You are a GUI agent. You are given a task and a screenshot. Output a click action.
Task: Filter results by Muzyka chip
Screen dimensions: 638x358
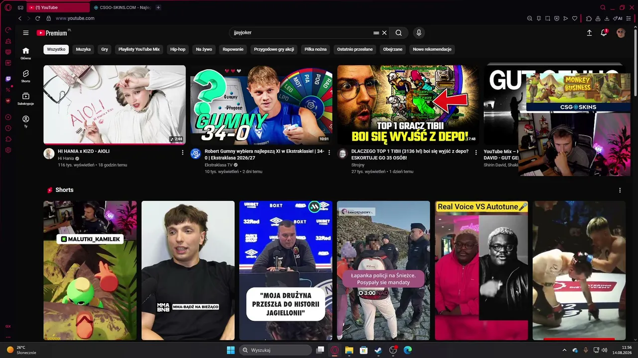[83, 49]
